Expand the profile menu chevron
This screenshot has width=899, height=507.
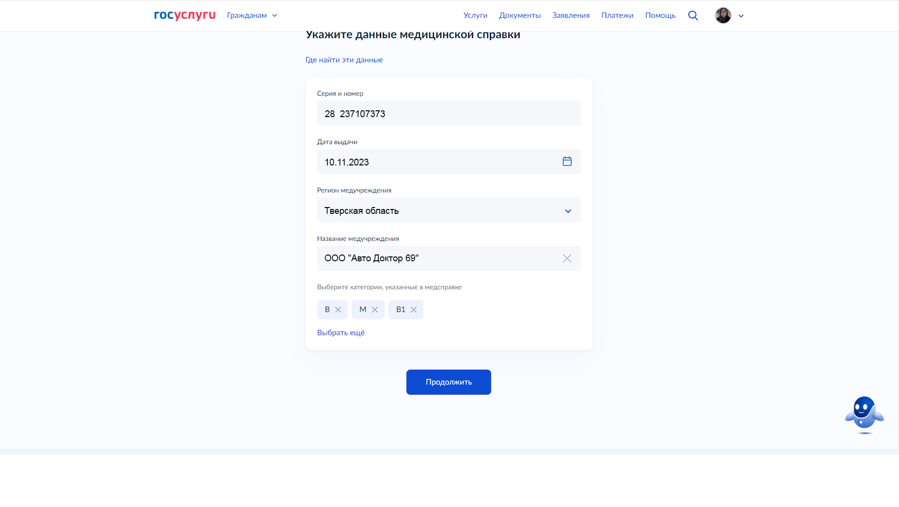[x=741, y=16]
